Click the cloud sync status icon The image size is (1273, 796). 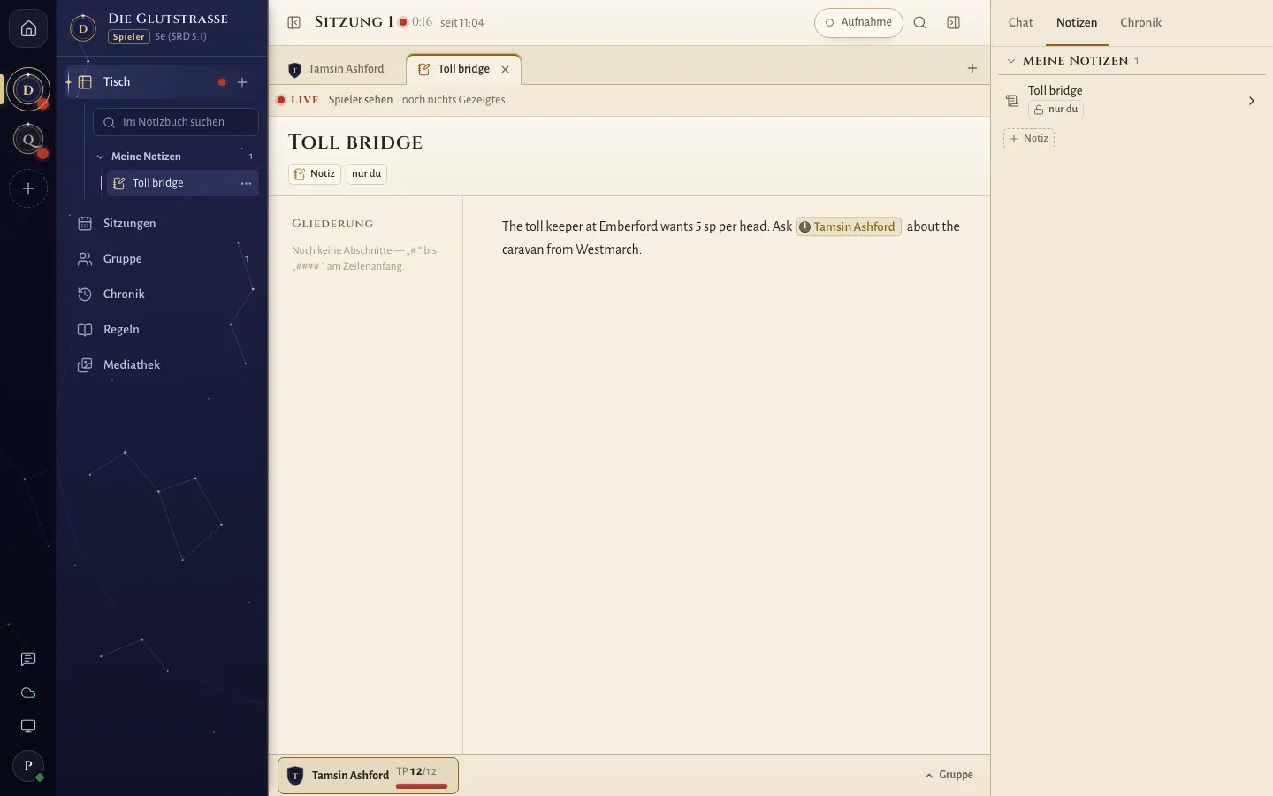click(28, 693)
